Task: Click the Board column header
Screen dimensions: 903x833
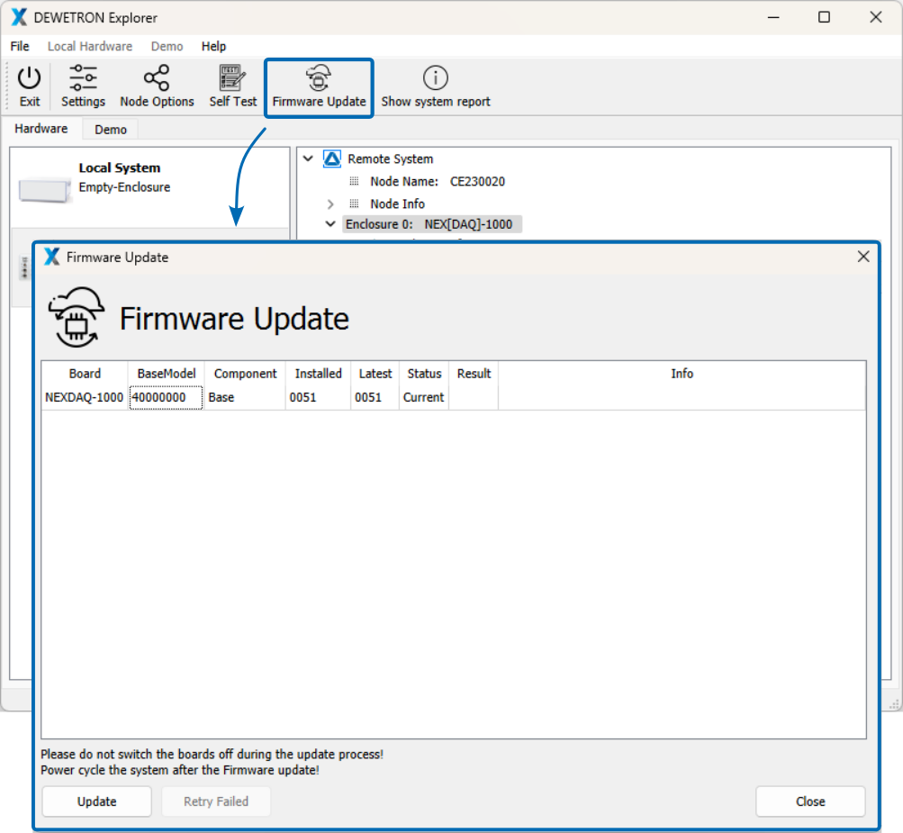Action: click(85, 374)
